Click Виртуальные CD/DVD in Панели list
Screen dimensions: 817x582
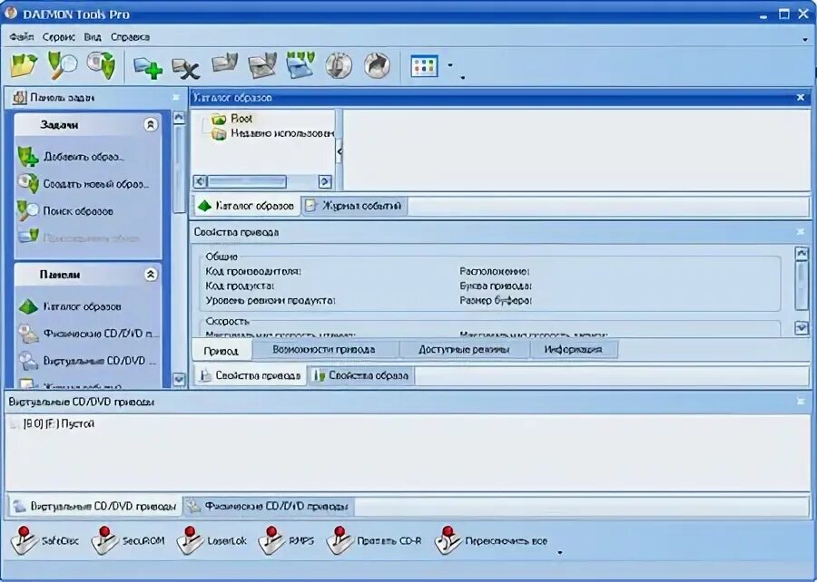tap(88, 361)
